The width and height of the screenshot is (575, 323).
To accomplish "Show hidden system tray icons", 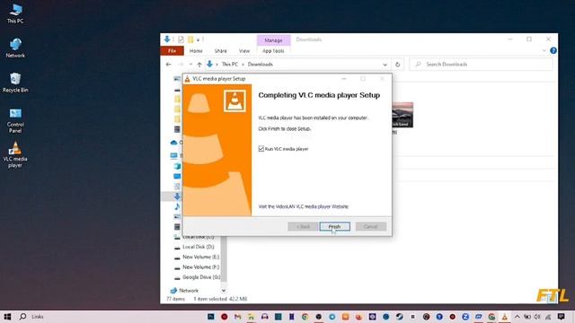I will click(x=517, y=317).
